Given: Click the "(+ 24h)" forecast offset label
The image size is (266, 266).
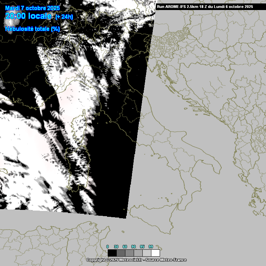Looking at the screenshot, I should coord(64,17).
